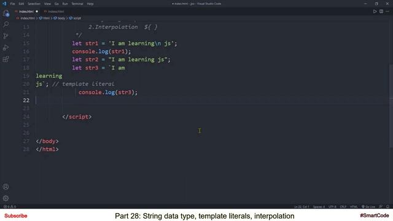Click the closing </html> tag
Screen dimensions: 393x221
47,149
